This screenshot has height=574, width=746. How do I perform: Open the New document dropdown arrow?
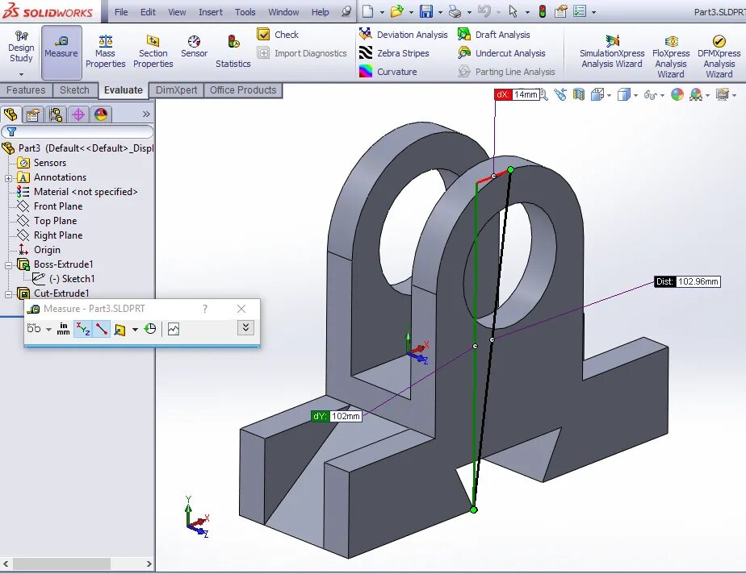[382, 12]
